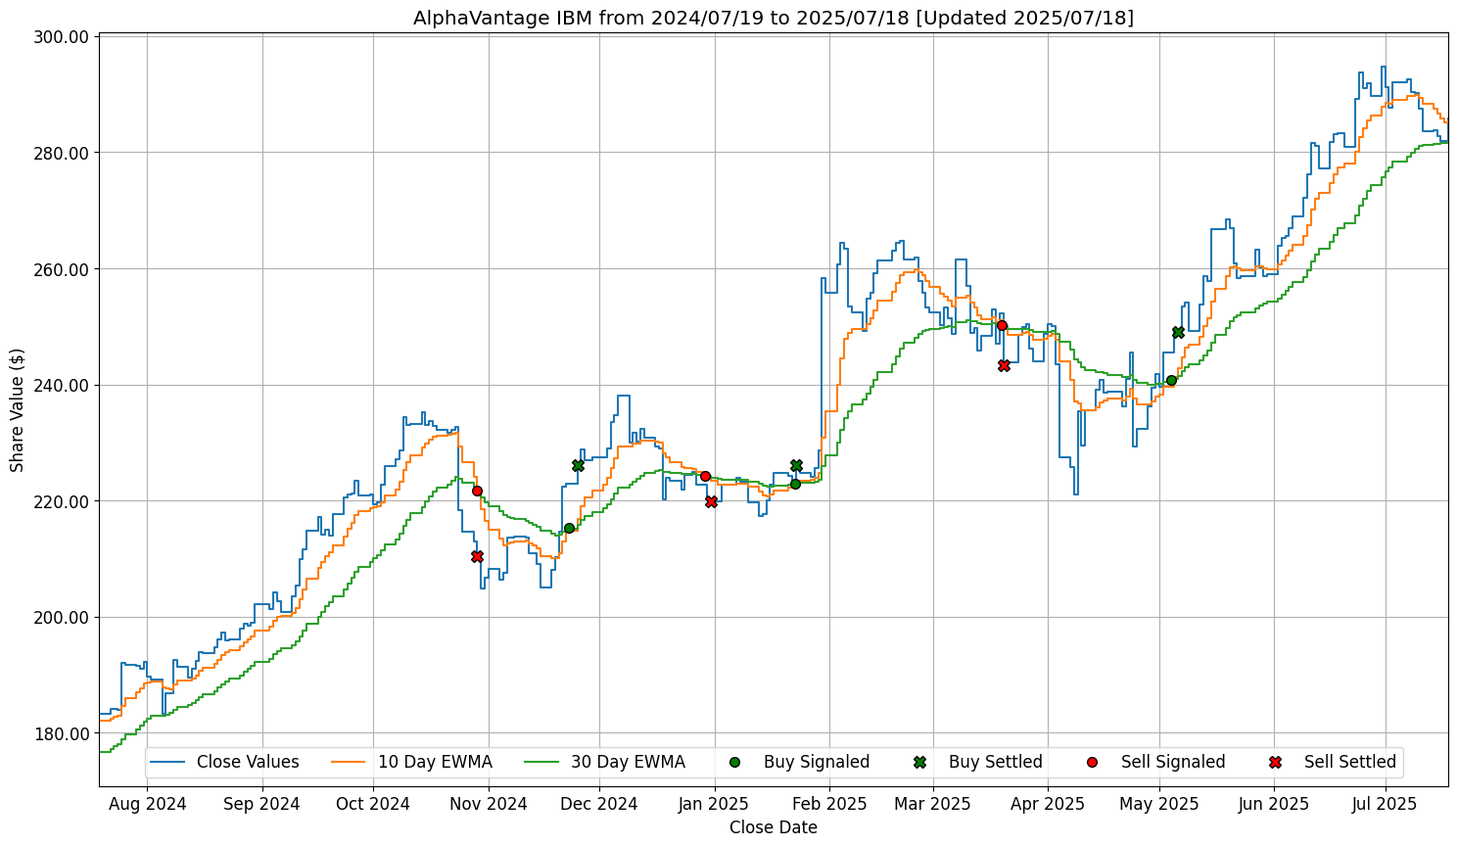Click the 'Dec 2024' x-axis tick label
Screen dimensions: 1458x846
599,804
